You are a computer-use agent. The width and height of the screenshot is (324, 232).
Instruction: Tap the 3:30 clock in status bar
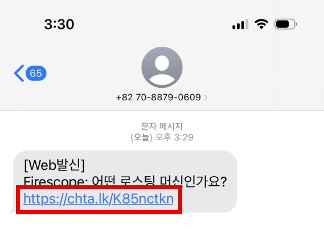(59, 24)
